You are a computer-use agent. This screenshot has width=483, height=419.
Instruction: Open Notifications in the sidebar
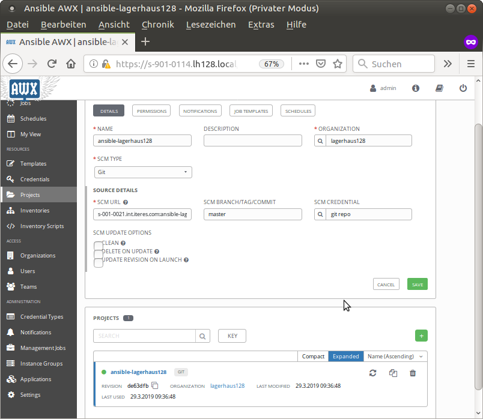click(x=35, y=332)
